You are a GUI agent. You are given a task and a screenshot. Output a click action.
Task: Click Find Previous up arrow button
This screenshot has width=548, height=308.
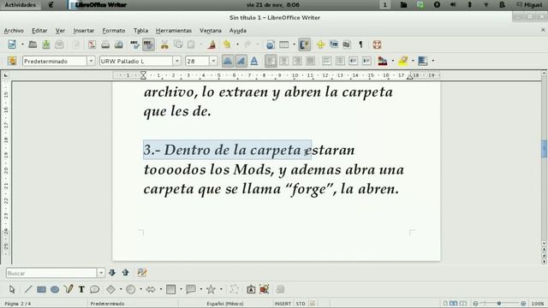pyautogui.click(x=126, y=272)
